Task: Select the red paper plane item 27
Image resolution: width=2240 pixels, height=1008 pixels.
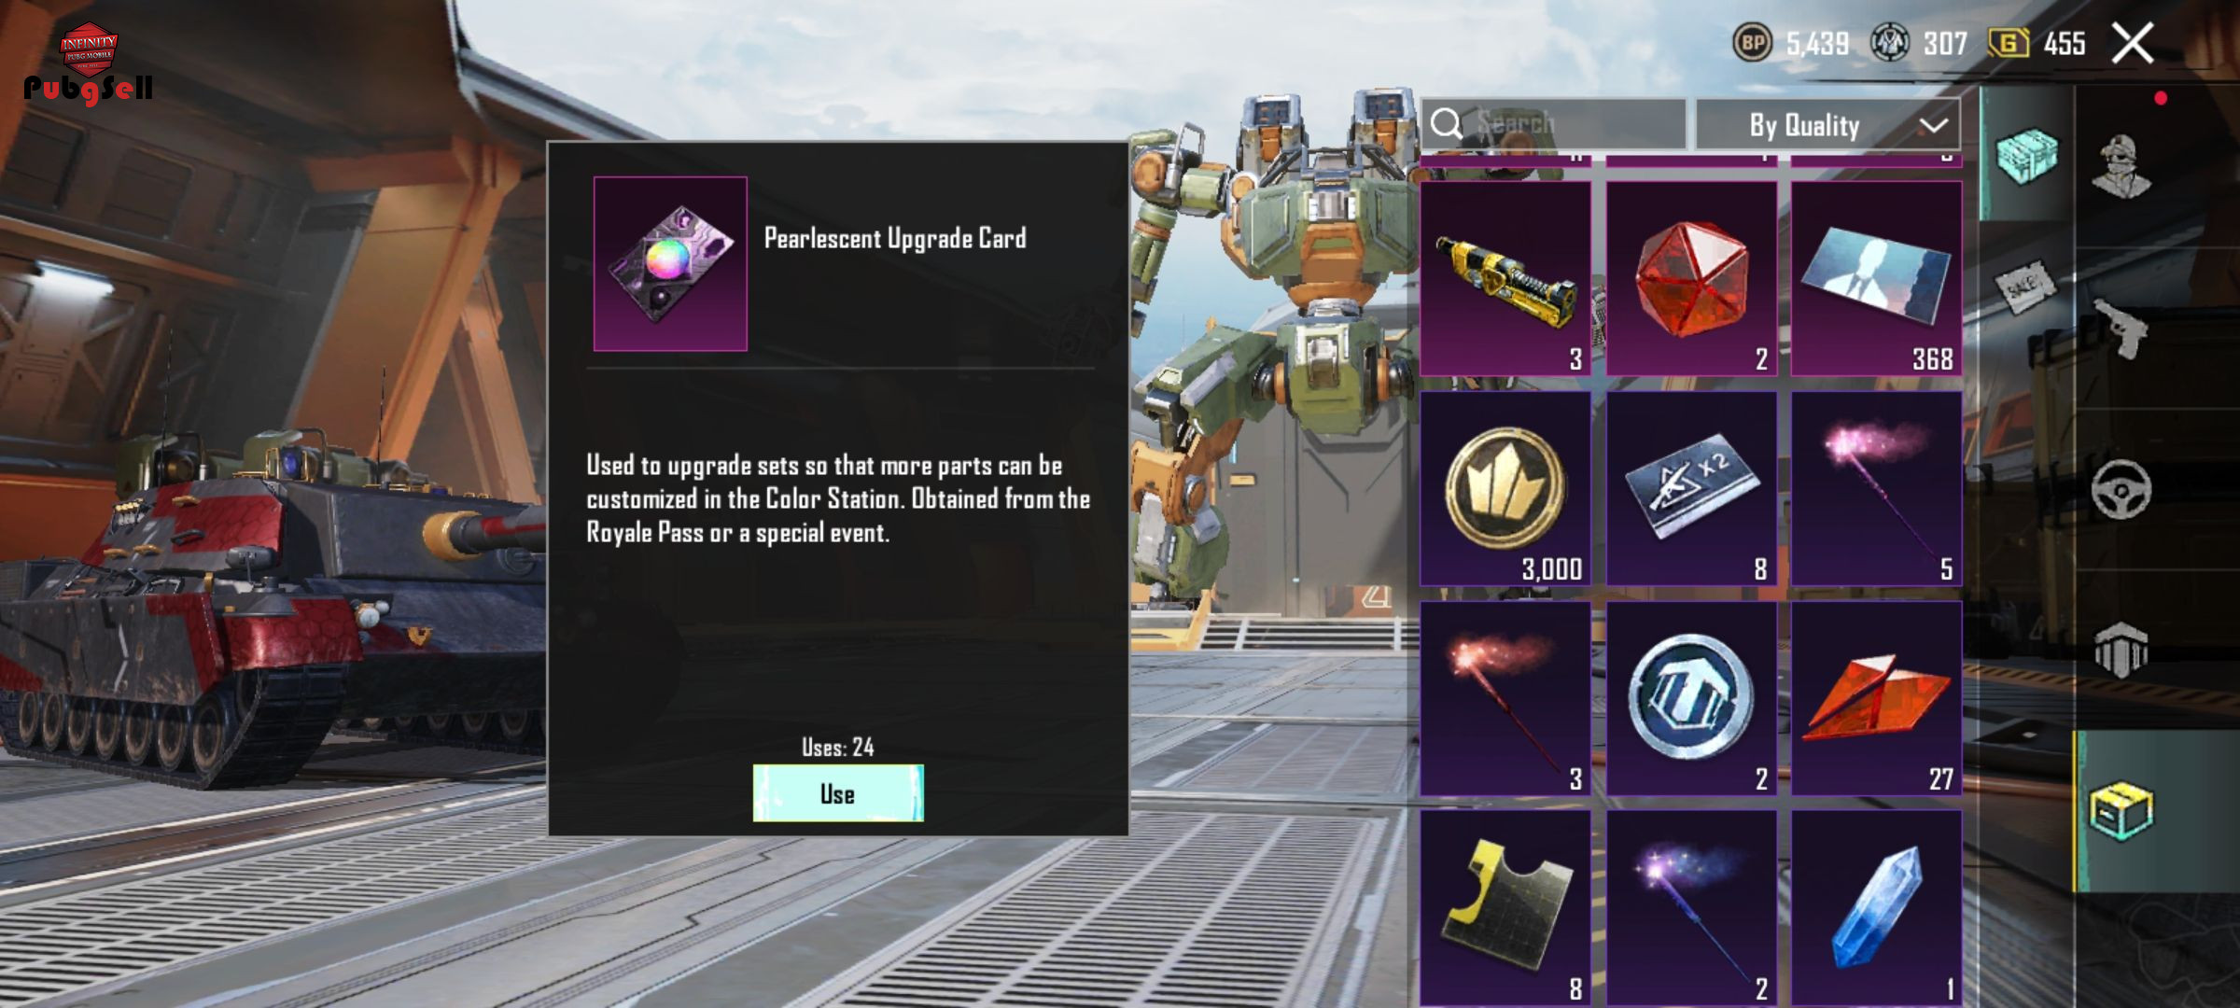Action: [x=1876, y=698]
